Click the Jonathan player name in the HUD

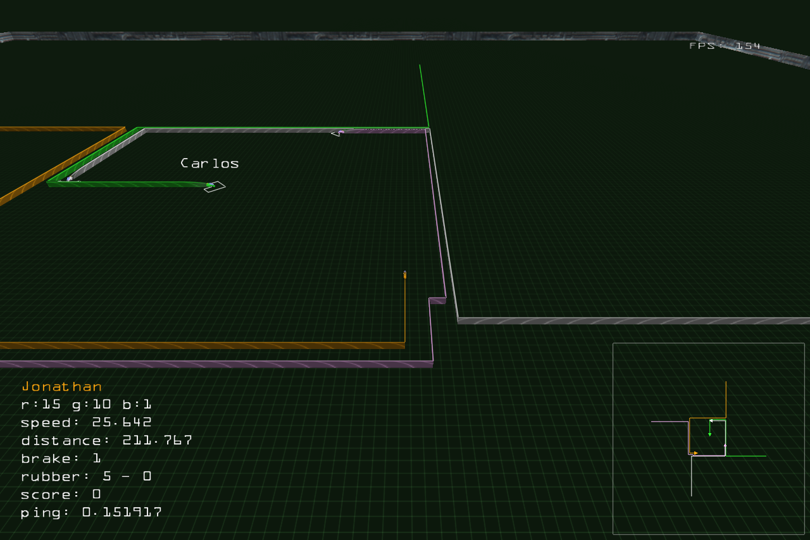pyautogui.click(x=61, y=386)
